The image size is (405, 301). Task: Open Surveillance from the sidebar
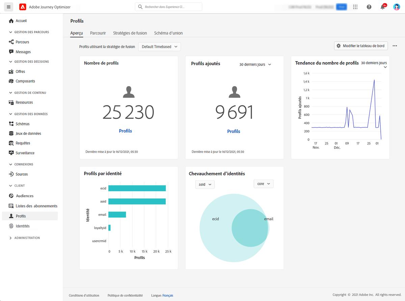24,153
